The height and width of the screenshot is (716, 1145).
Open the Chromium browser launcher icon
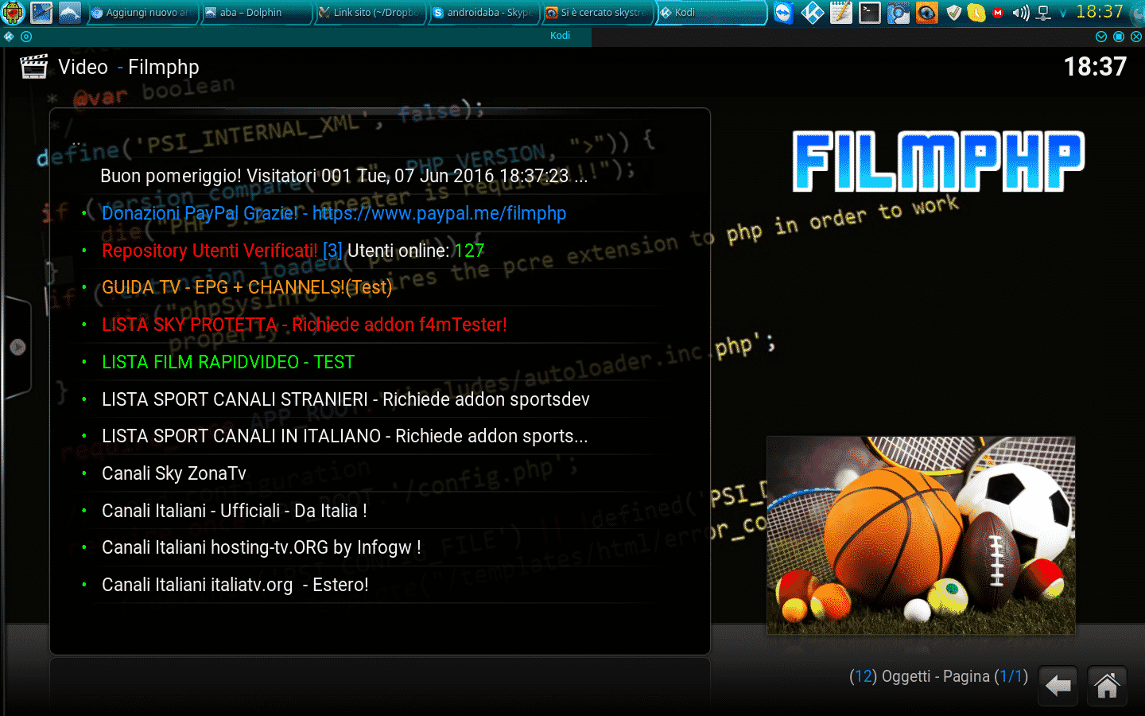tap(899, 12)
